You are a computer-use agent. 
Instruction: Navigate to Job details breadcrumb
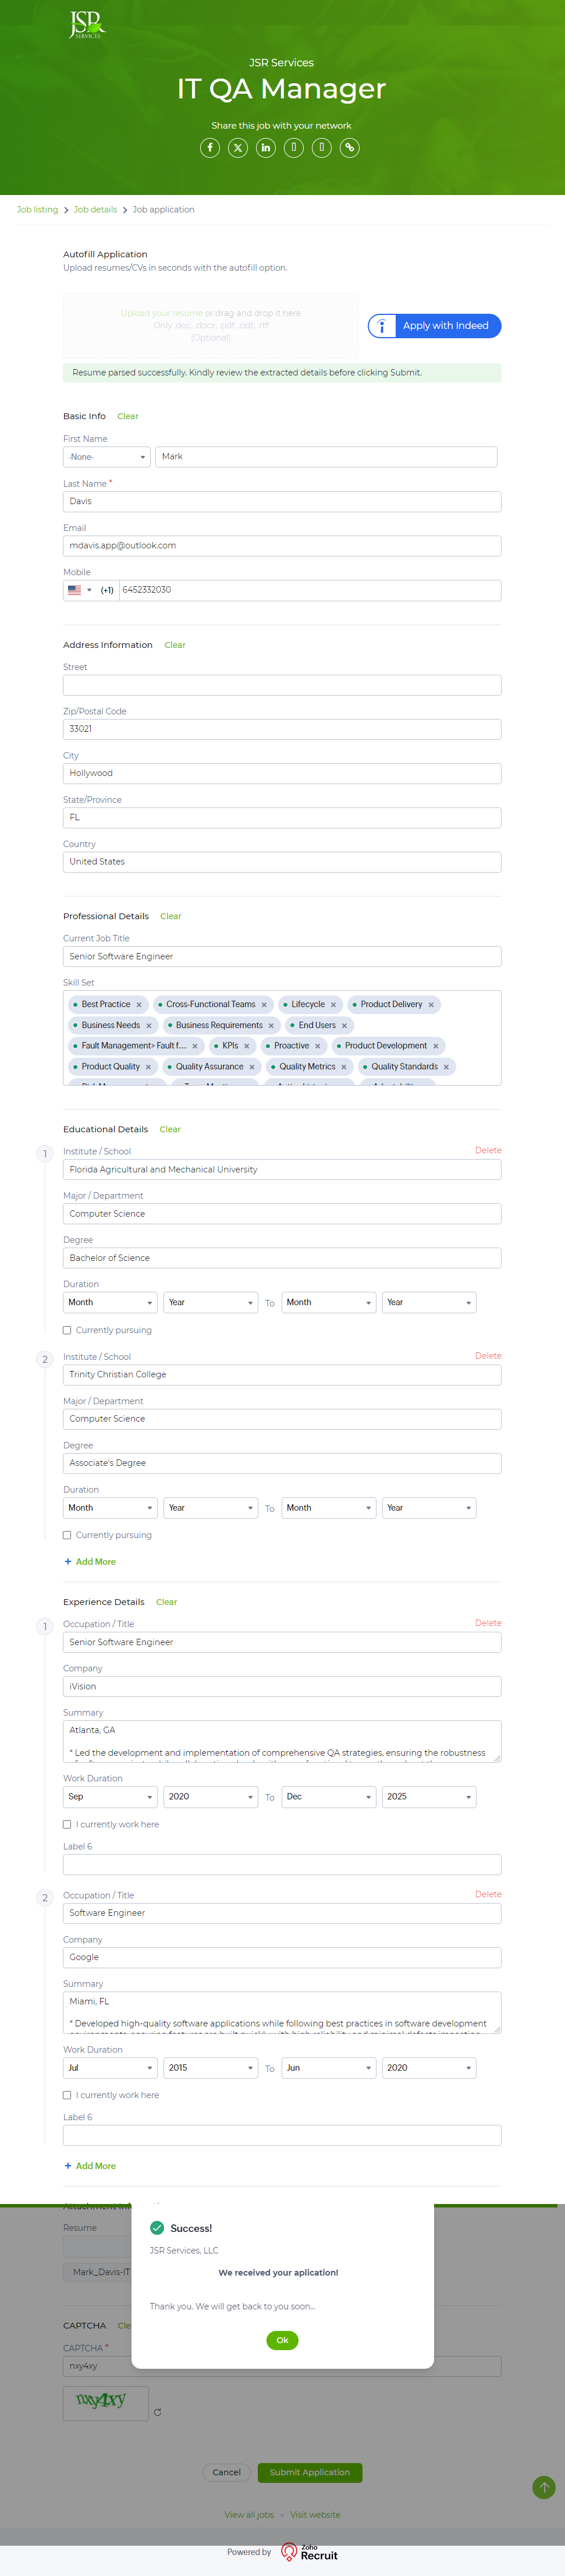[95, 210]
